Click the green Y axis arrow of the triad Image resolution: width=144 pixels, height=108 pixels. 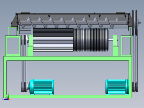(x=9, y=96)
